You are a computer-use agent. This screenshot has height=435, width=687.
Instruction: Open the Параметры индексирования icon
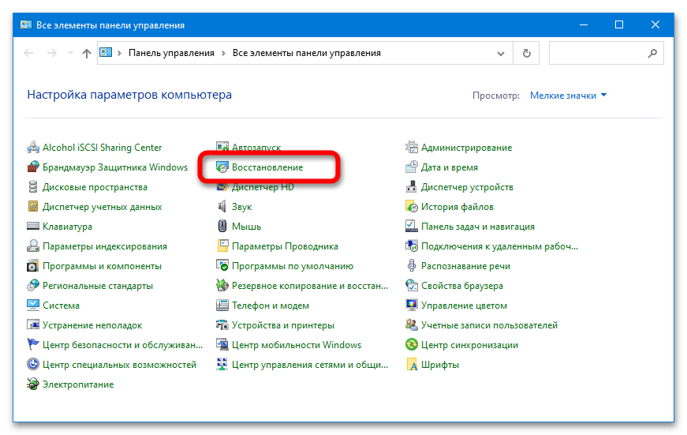[33, 246]
